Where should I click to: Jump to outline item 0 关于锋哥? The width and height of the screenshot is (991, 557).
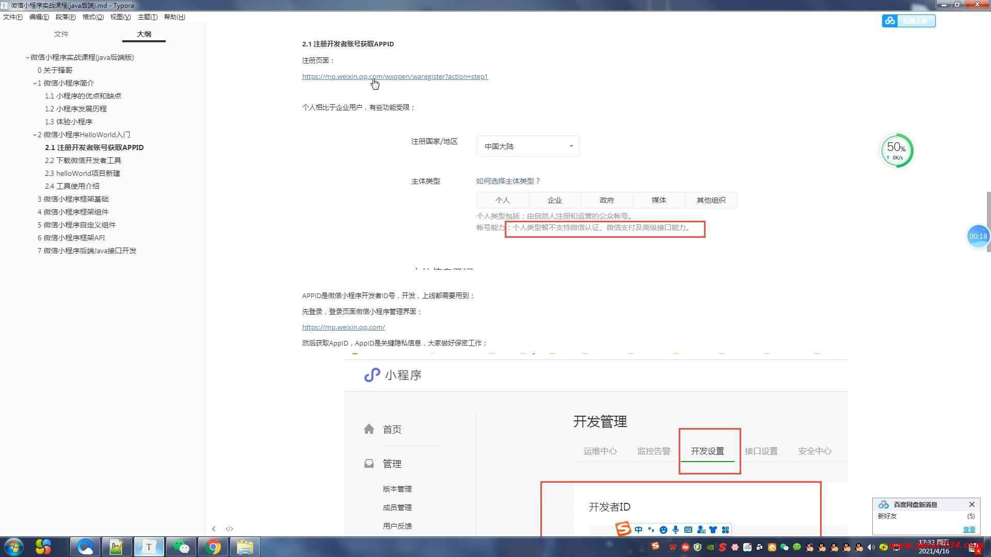coord(55,70)
